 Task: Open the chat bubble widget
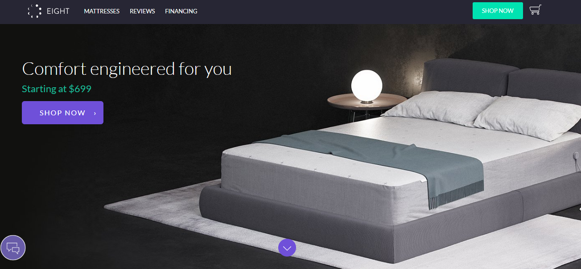point(13,248)
